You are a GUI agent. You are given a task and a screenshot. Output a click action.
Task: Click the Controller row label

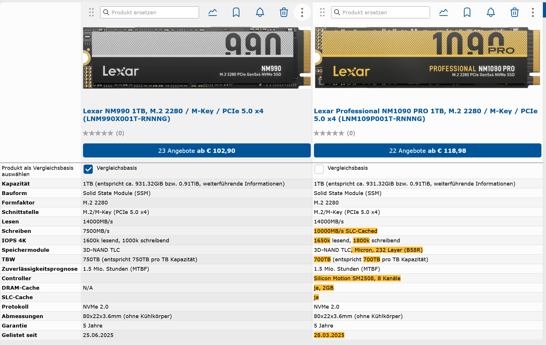click(16, 278)
